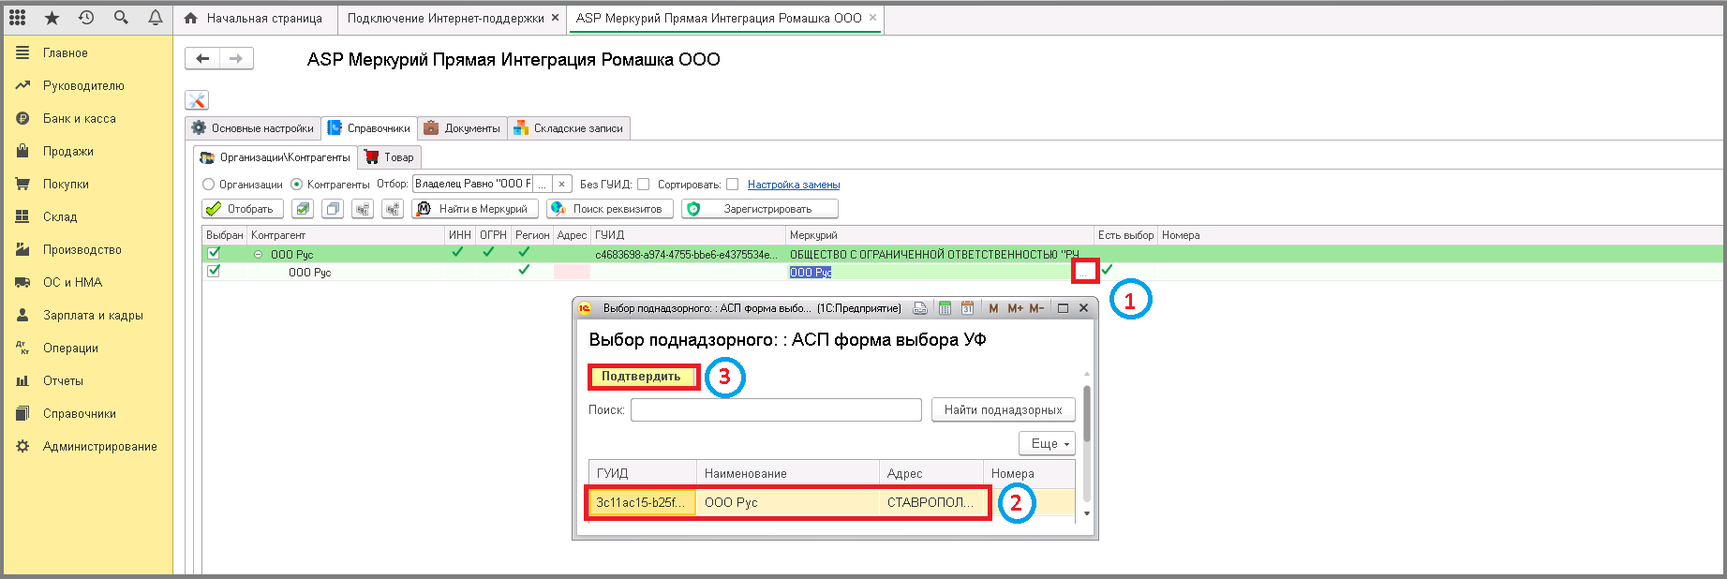Open the Еще dropdown in the dialog
Screen dimensions: 1727x579
(x=1047, y=443)
